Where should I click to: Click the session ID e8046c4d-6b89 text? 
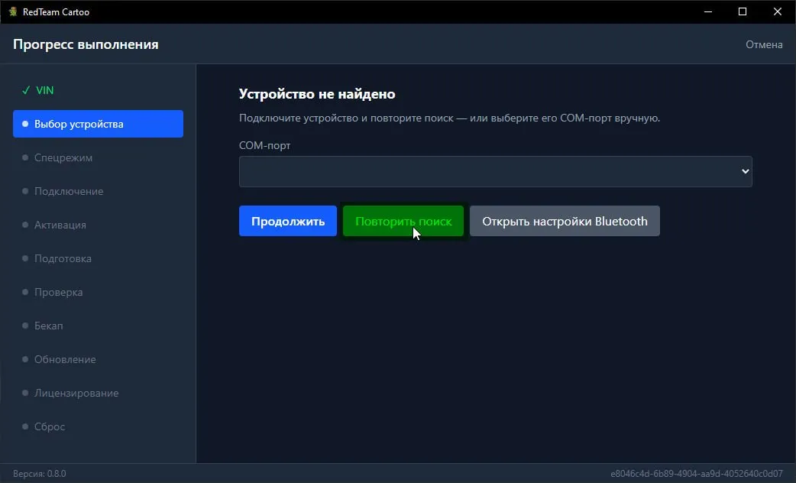click(x=697, y=473)
